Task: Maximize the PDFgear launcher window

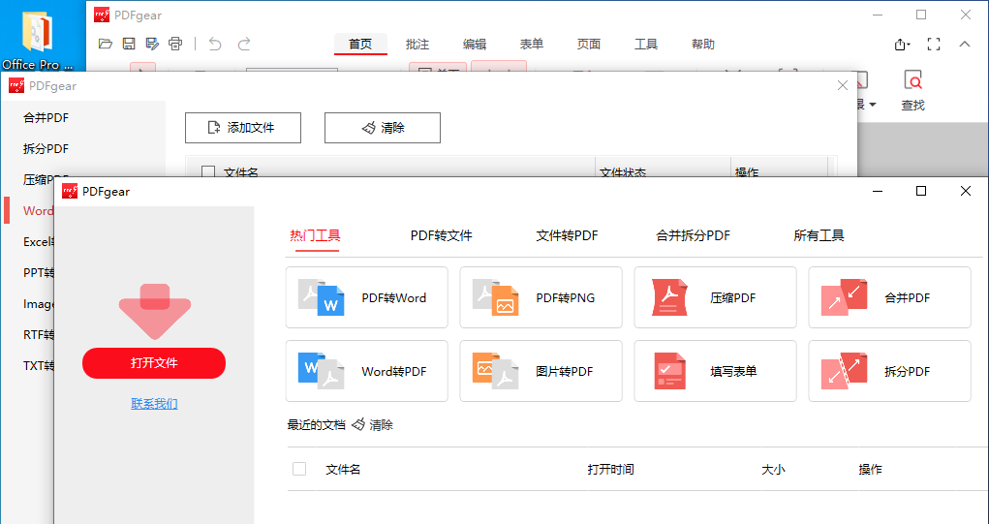Action: [x=921, y=191]
